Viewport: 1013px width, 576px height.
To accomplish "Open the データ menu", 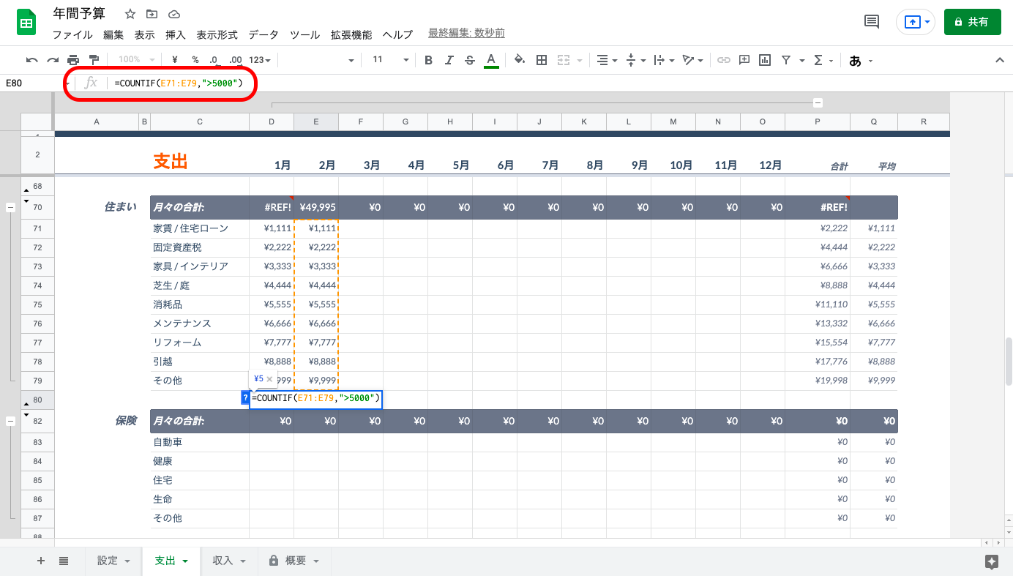I will pos(263,34).
